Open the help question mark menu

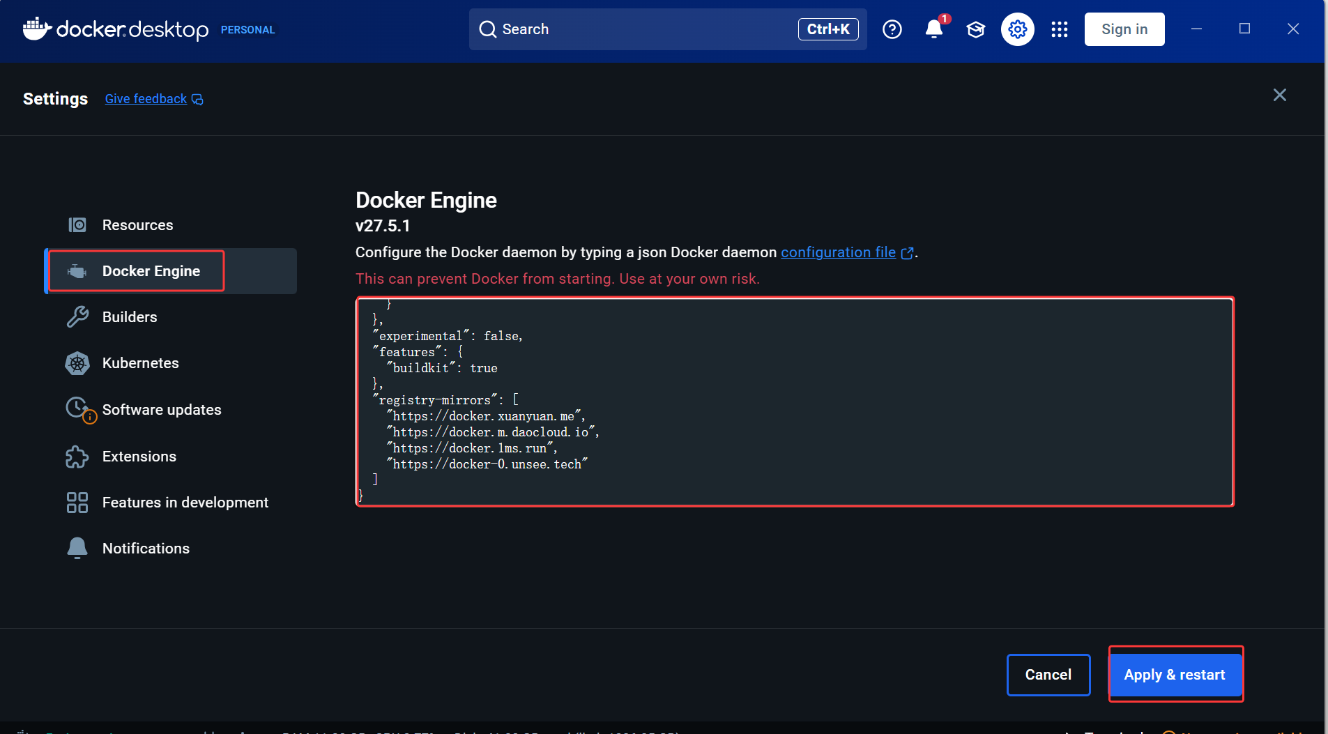pos(892,29)
